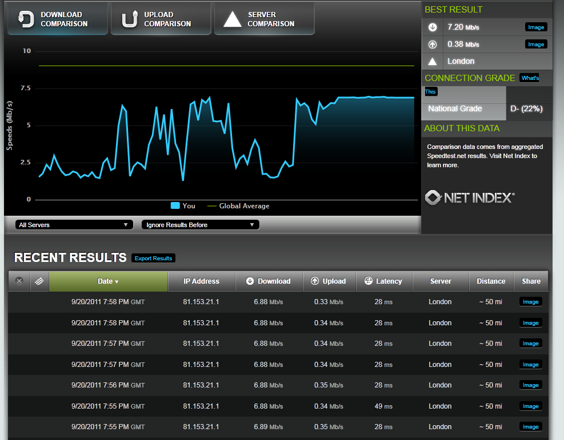Expand the All Servers dropdown
The width and height of the screenshot is (564, 440).
click(73, 225)
